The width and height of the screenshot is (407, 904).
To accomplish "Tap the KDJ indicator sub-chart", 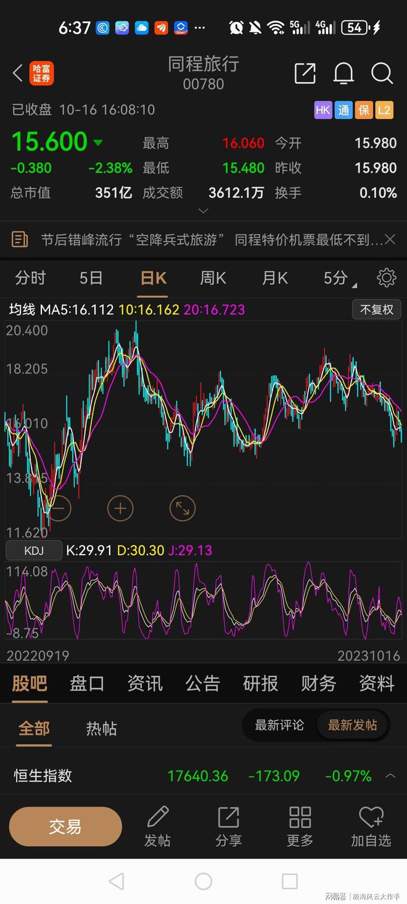I will [203, 601].
